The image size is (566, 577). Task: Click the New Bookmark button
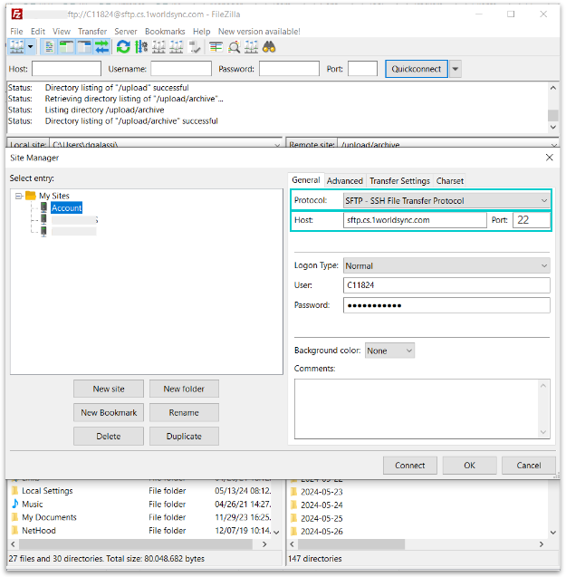tap(109, 412)
